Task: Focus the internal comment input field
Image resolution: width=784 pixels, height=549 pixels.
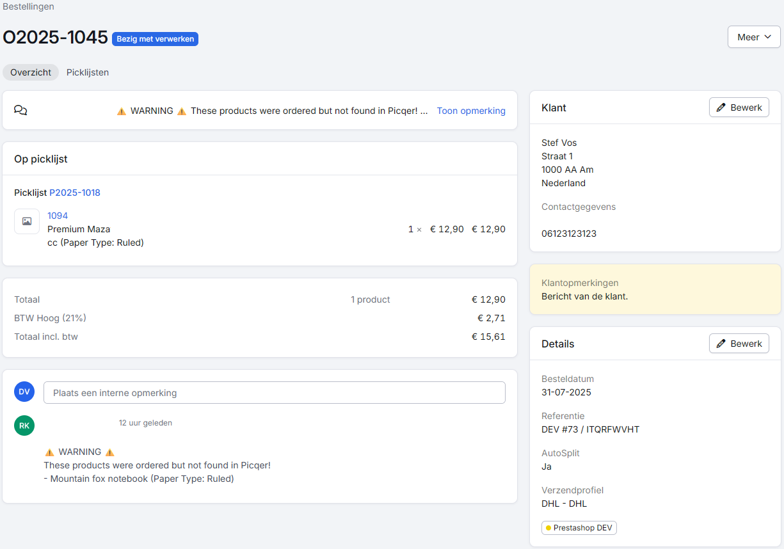Action: (x=274, y=393)
